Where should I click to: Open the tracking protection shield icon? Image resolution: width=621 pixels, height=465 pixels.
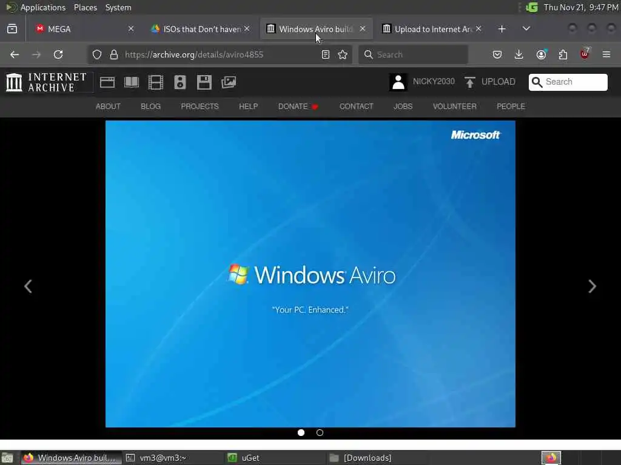[x=97, y=54]
